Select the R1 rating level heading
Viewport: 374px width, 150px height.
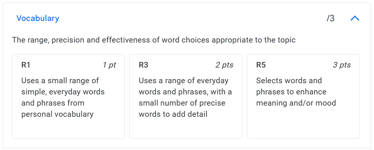click(x=26, y=65)
